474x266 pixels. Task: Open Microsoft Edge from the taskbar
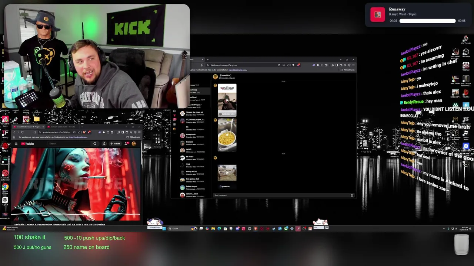pos(219,229)
